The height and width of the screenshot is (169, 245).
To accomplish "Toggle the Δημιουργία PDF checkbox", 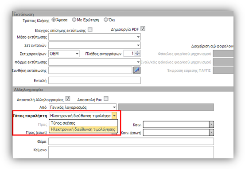I will (143, 29).
